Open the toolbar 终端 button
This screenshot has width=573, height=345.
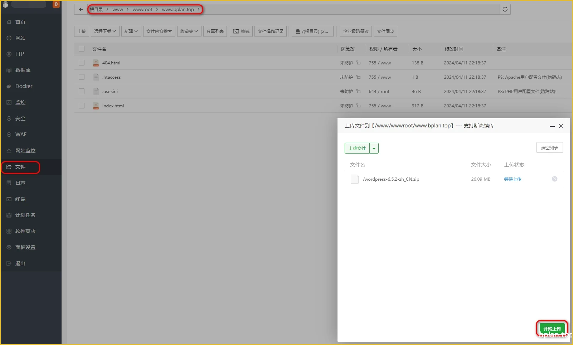pyautogui.click(x=241, y=31)
